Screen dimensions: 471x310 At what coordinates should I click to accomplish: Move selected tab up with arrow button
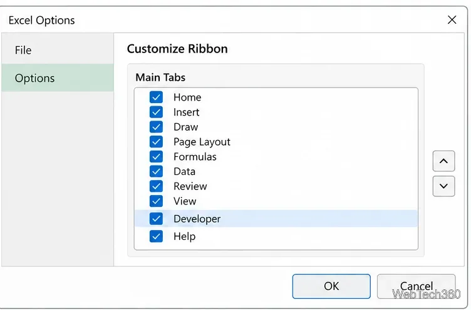point(443,161)
